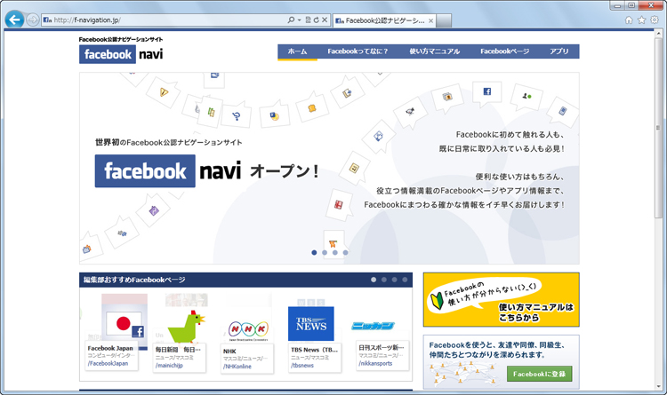Viewport: 667px width, 395px height.
Task: Click the search magnifier in address bar
Action: click(291, 20)
